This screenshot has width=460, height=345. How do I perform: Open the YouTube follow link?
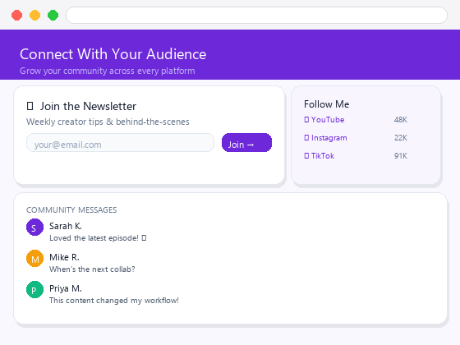tap(324, 120)
